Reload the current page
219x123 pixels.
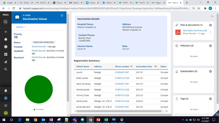(x=14, y=8)
